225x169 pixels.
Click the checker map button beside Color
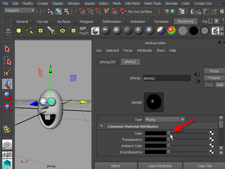(212, 133)
